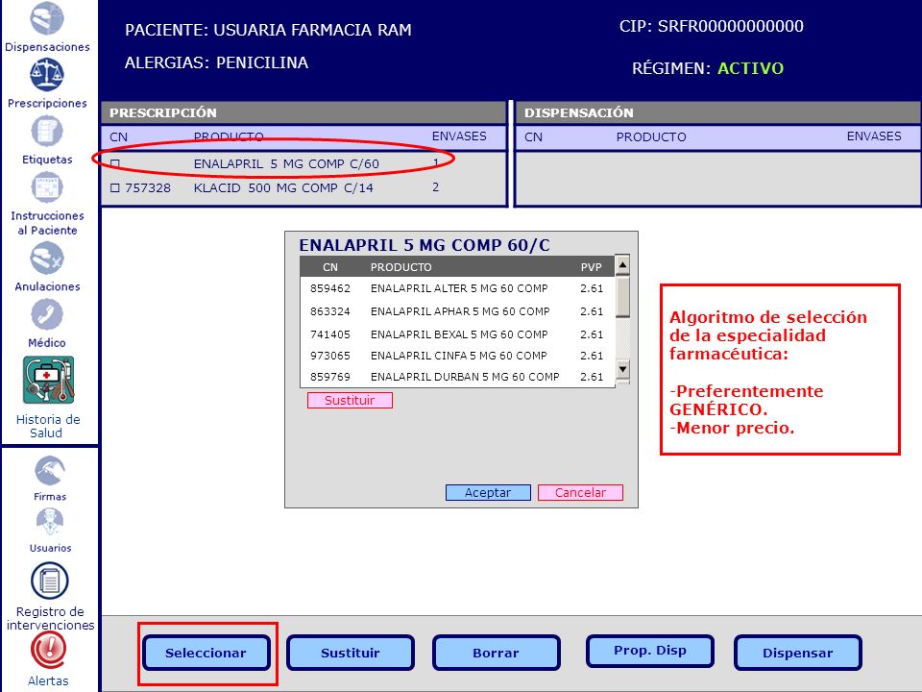Click the product list scroll down arrow
Viewport: 922px width, 692px height.
click(622, 369)
